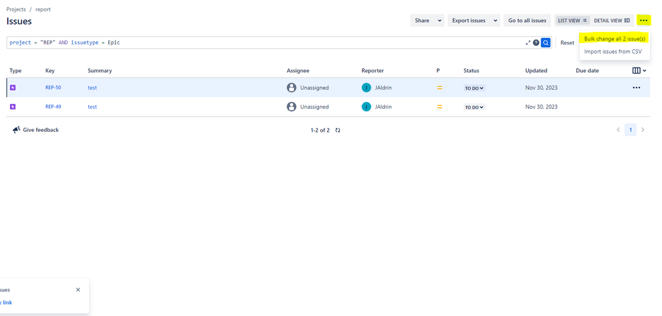Sort by the Key column header
This screenshot has width=662, height=316.
pyautogui.click(x=50, y=70)
